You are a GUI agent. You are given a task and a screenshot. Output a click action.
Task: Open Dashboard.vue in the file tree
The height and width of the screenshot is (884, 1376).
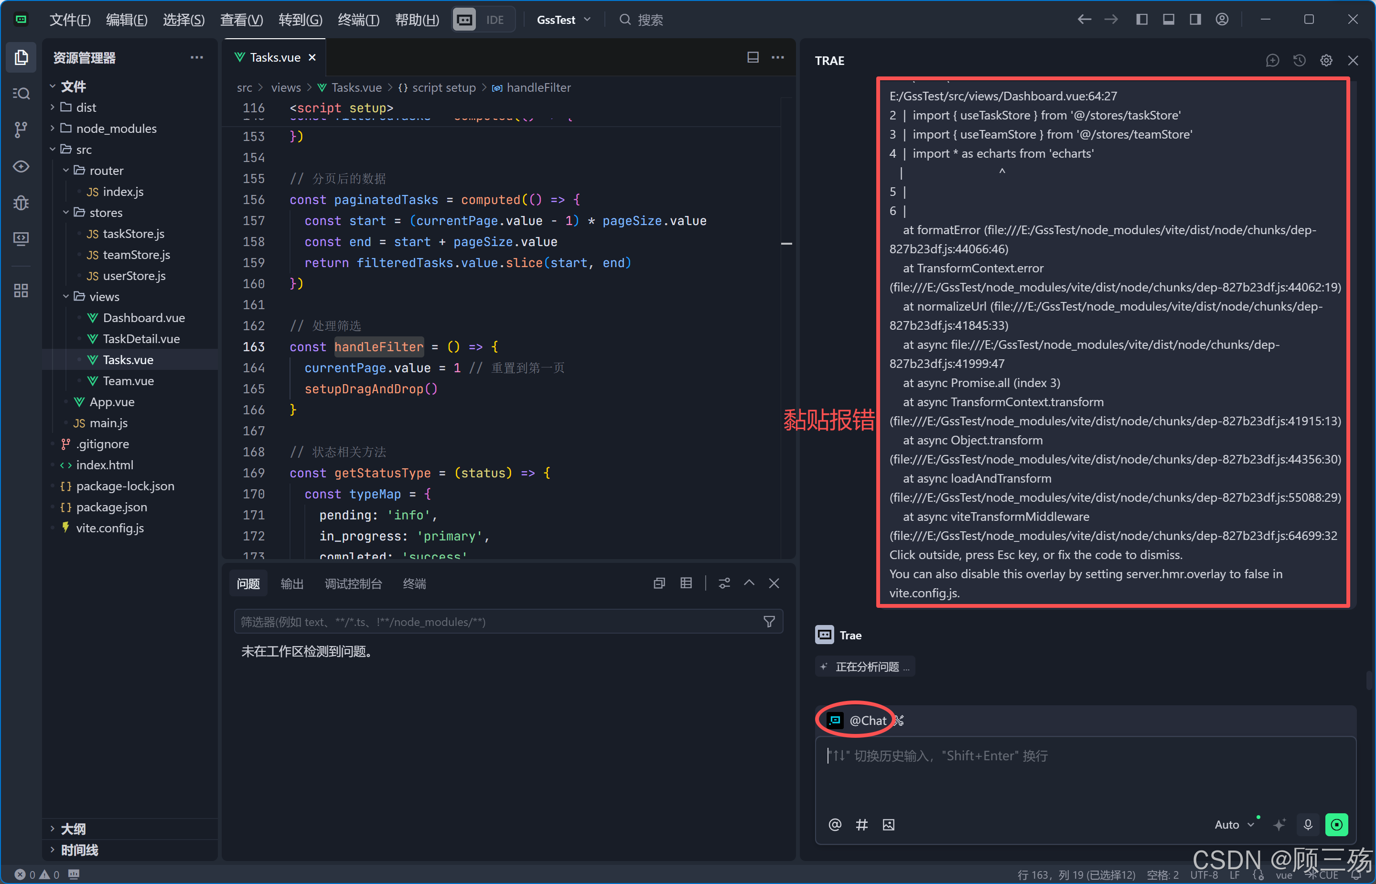[x=143, y=317]
